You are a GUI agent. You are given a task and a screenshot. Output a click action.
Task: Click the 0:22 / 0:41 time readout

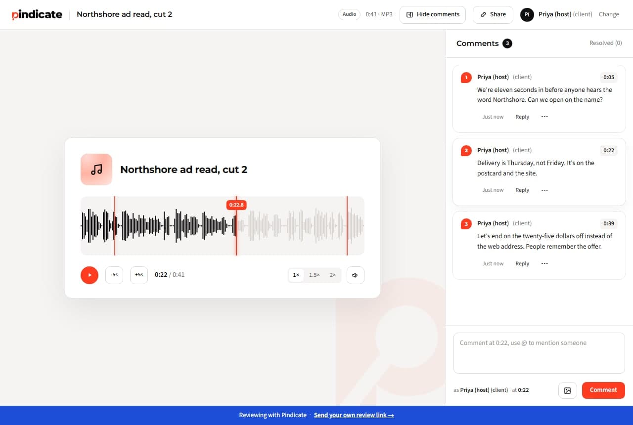tap(170, 275)
